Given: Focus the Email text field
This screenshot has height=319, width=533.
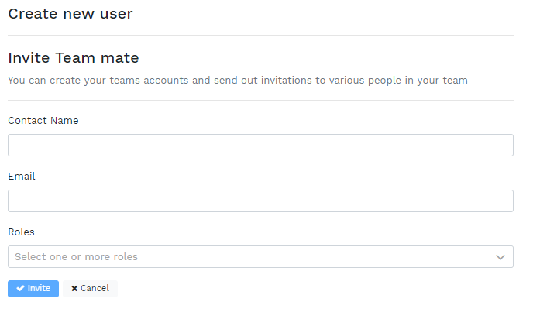Looking at the screenshot, I should pyautogui.click(x=260, y=201).
